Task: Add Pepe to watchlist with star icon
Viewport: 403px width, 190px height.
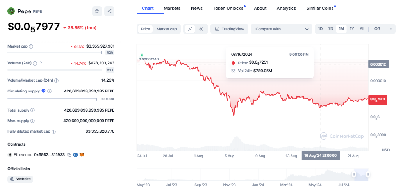Action: tap(97, 11)
